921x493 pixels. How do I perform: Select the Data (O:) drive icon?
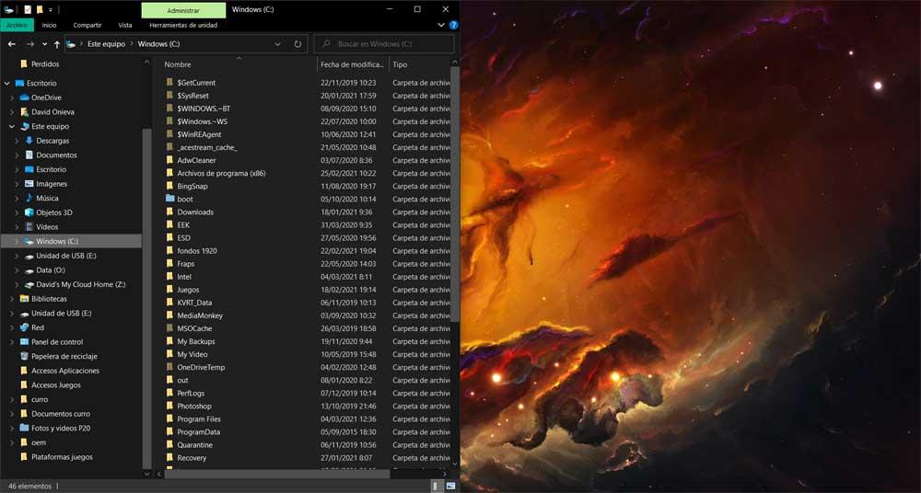(x=29, y=270)
